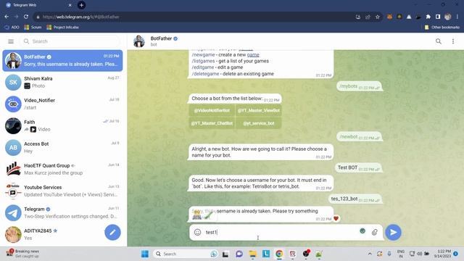464x261 pixels.
Task: Open the Telegram hamburger menu
Action: pos(11,41)
